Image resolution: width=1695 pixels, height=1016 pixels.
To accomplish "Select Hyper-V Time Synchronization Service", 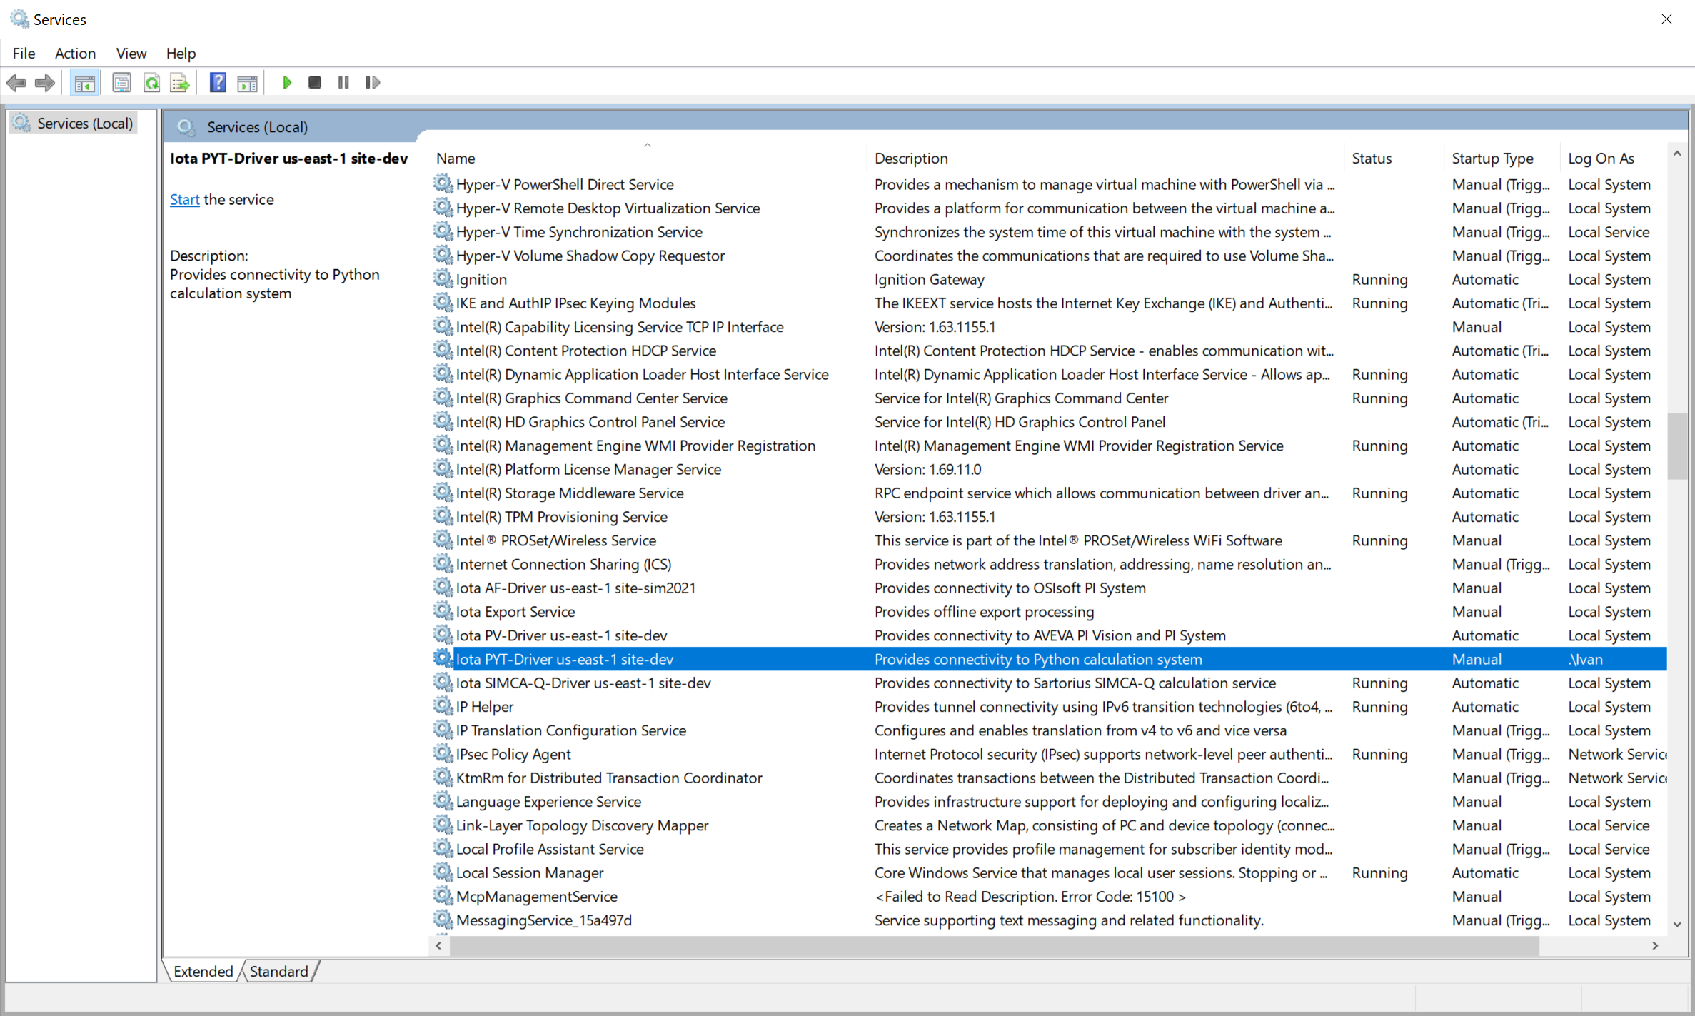I will [x=1049, y=231].
